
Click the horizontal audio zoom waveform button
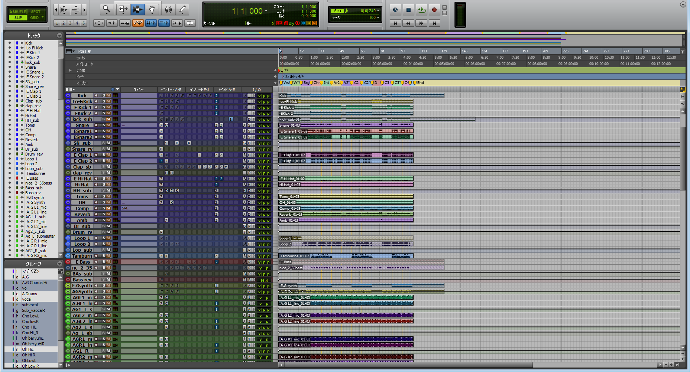pyautogui.click(x=64, y=10)
